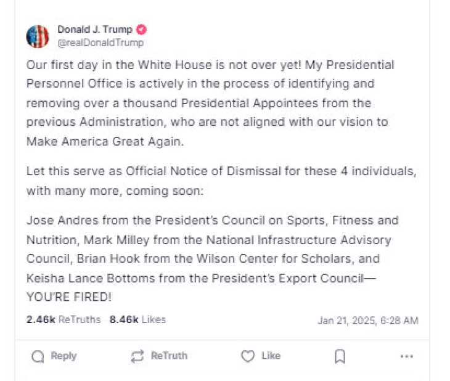Click the red verified badge icon
Image resolution: width=450 pixels, height=381 pixels.
click(141, 30)
